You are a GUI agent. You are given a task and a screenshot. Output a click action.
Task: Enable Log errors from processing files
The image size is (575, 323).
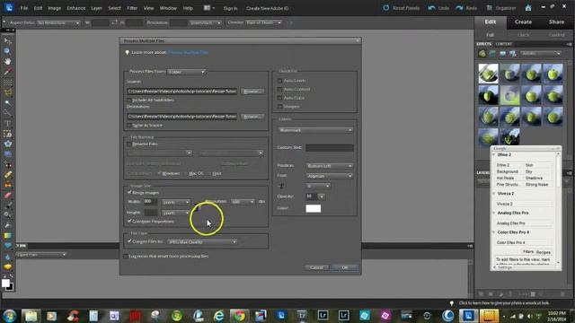click(x=126, y=256)
